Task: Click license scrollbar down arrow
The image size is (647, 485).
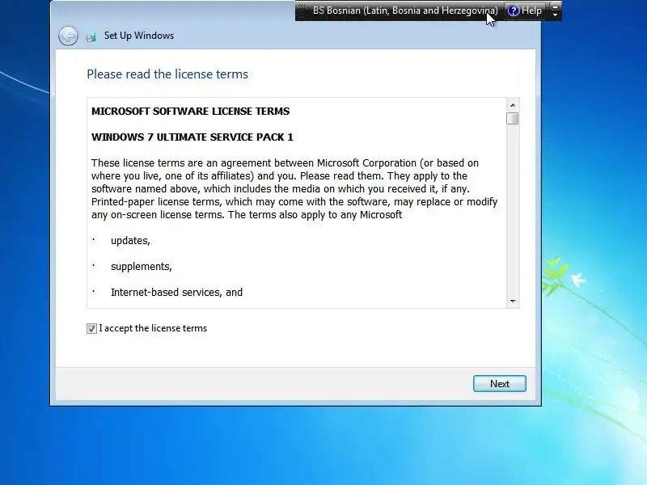Action: pos(513,301)
